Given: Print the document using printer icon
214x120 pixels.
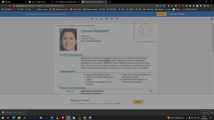Looking at the screenshot, I should coord(107,19).
